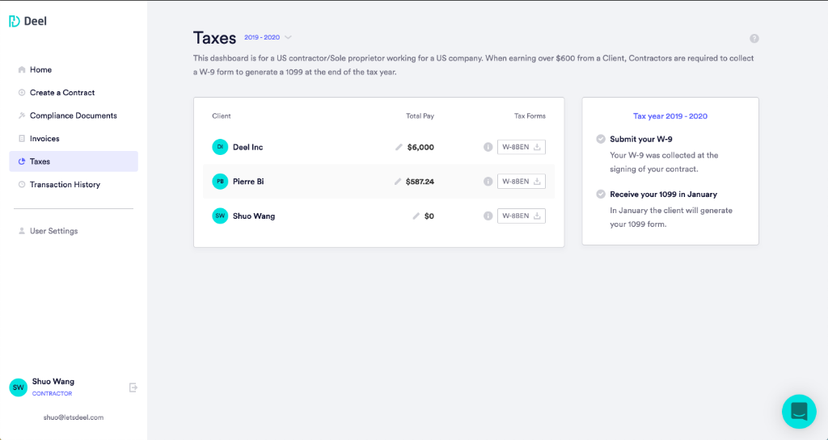Click the Taxes pie chart icon
The height and width of the screenshot is (440, 828).
point(22,161)
